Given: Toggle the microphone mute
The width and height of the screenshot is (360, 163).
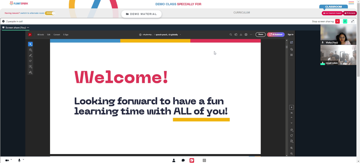Looking at the screenshot, I should click(x=19, y=160).
